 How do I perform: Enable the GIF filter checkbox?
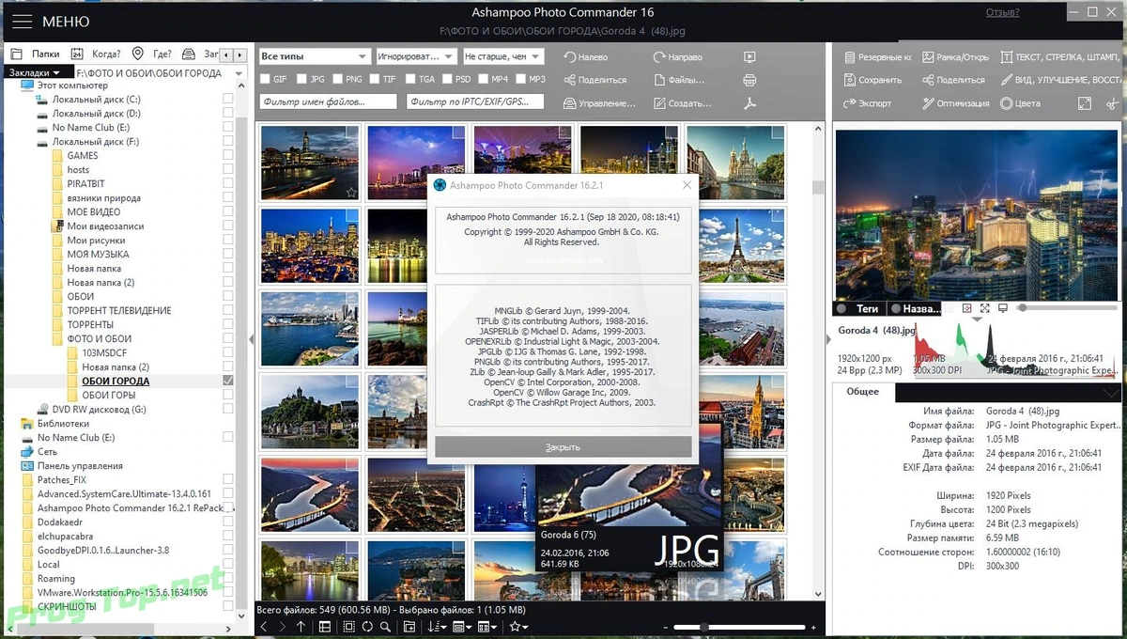(265, 80)
